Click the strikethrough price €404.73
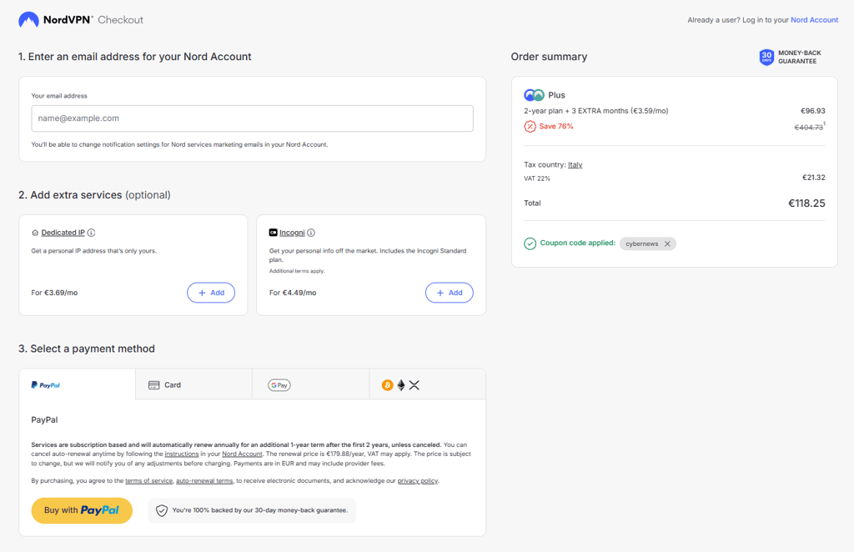Viewport: 854px width, 552px height. coord(809,127)
